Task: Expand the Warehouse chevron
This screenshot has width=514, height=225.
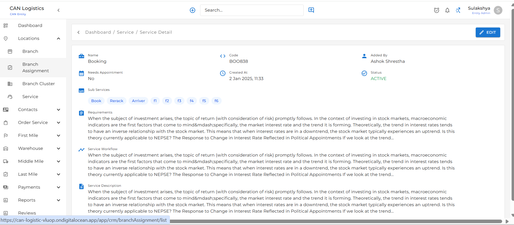Action: pos(59,148)
